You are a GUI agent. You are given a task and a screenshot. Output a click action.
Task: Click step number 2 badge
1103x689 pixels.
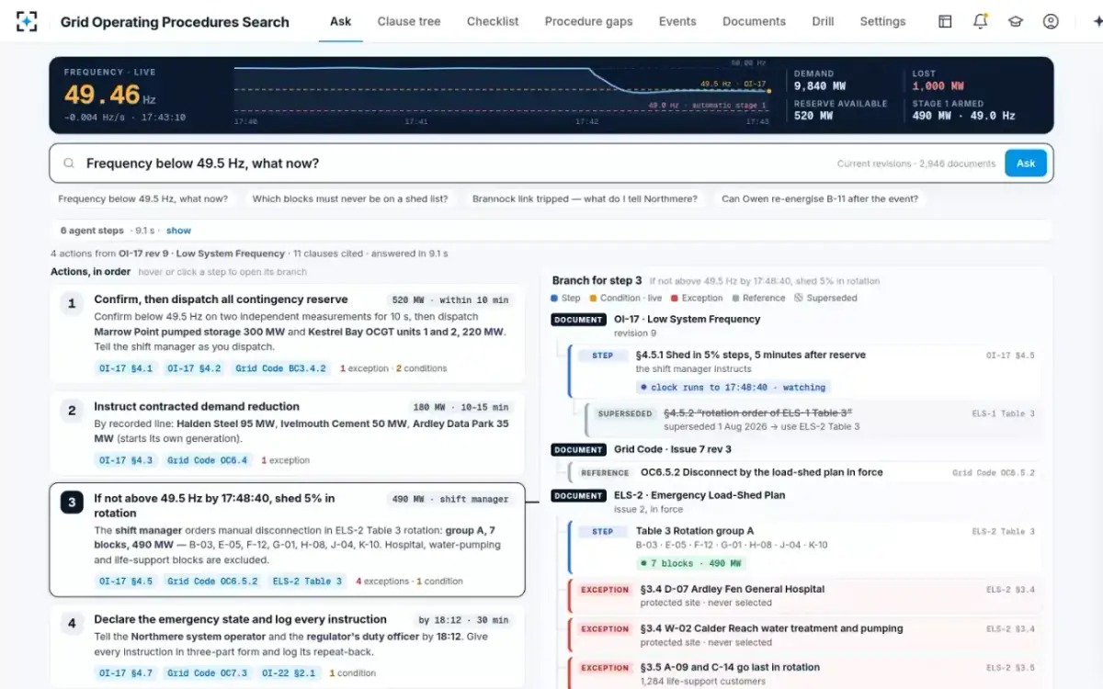click(72, 411)
